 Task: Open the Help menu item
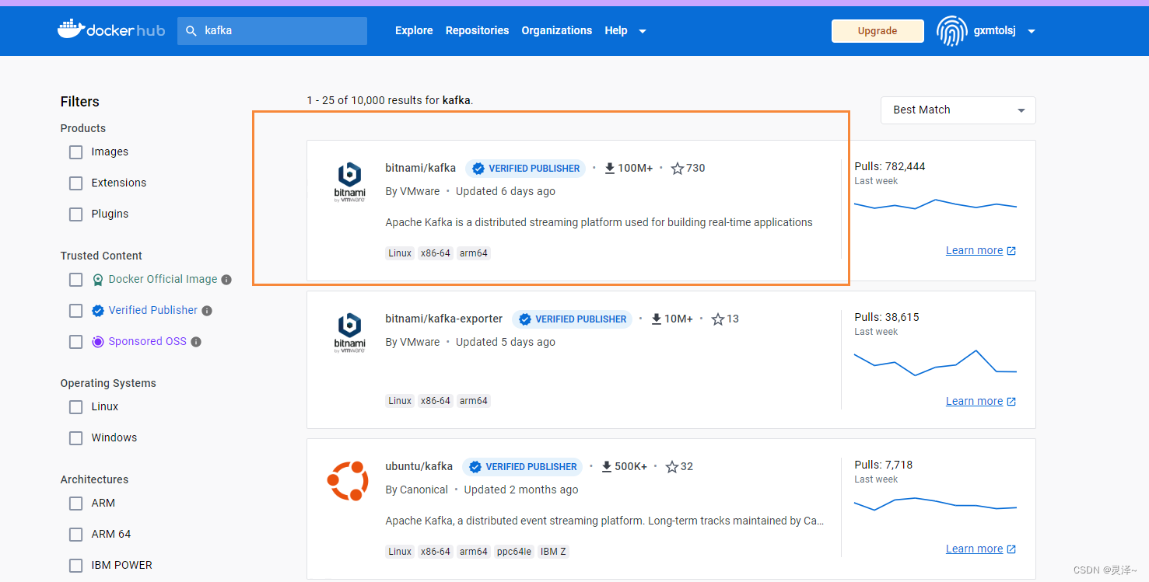[616, 31]
